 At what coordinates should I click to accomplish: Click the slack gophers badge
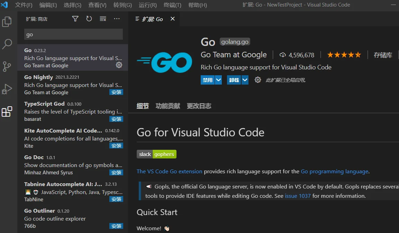(x=156, y=154)
